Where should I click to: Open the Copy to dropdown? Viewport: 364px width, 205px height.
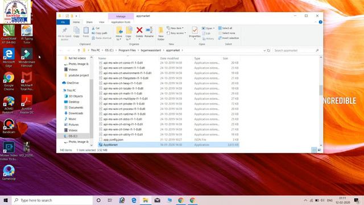[x=129, y=34]
